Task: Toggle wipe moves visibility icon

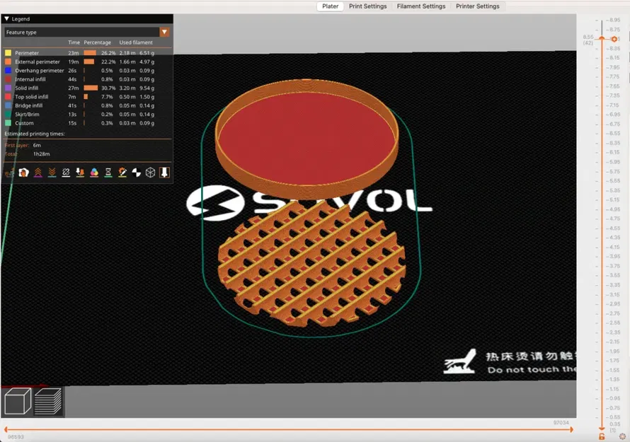Action: click(x=23, y=173)
